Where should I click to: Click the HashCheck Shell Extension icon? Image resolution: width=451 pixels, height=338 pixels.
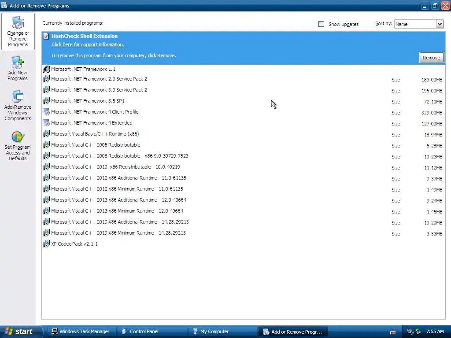click(46, 36)
